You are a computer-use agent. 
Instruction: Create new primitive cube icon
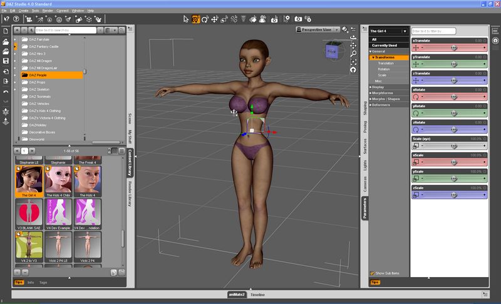(88, 19)
